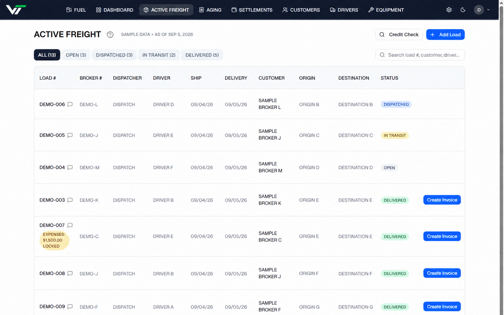Image resolution: width=504 pixels, height=315 pixels.
Task: Click the ORIGIN column header
Action: tap(307, 78)
